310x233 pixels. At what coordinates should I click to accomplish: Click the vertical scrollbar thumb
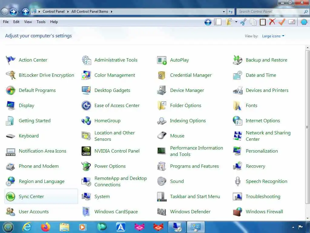307,127
